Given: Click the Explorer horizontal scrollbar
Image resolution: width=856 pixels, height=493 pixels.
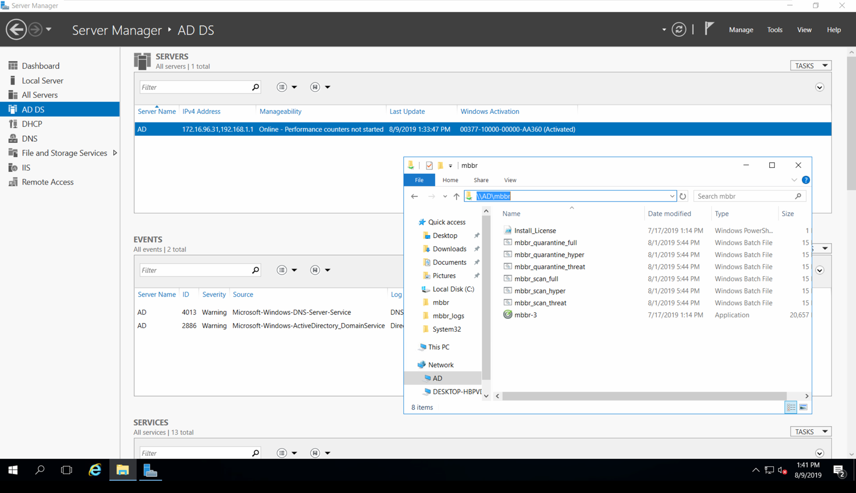Looking at the screenshot, I should tap(644, 396).
